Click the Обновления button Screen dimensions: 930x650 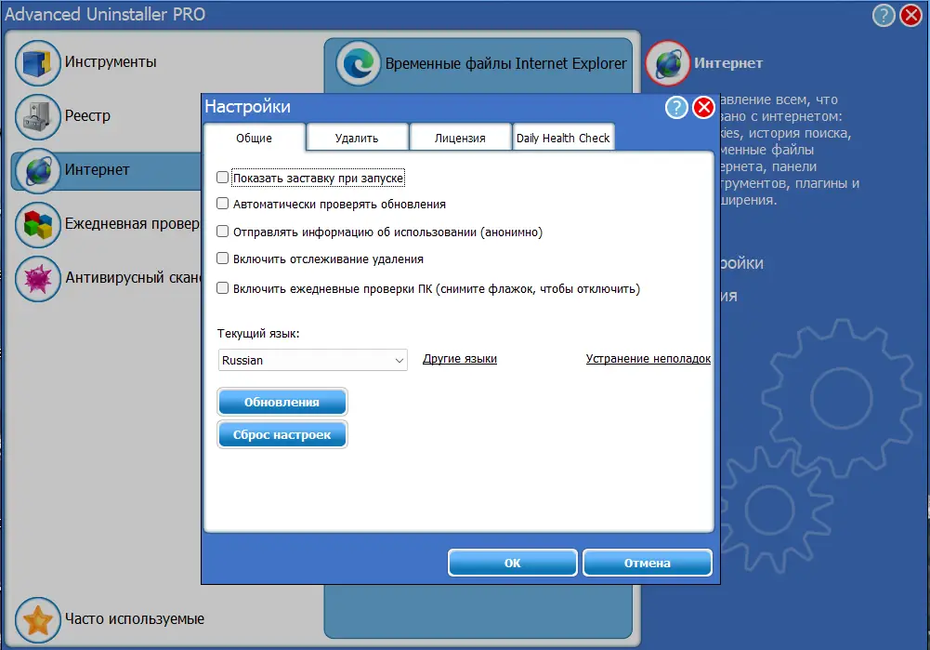pos(282,402)
